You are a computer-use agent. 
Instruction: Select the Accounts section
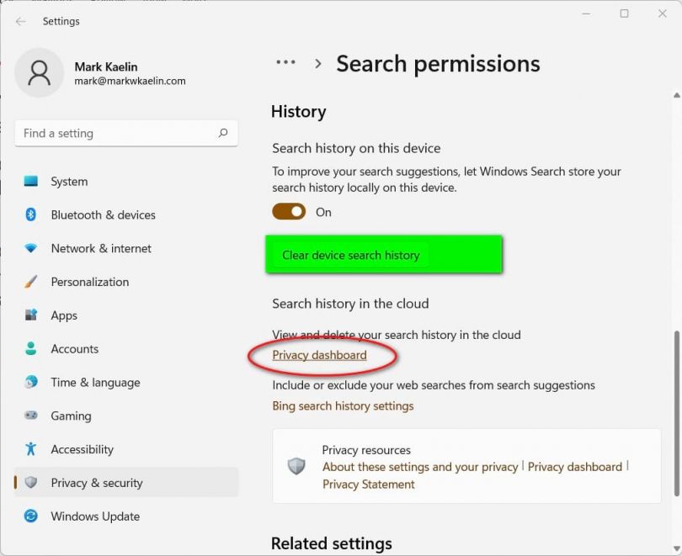click(x=74, y=348)
